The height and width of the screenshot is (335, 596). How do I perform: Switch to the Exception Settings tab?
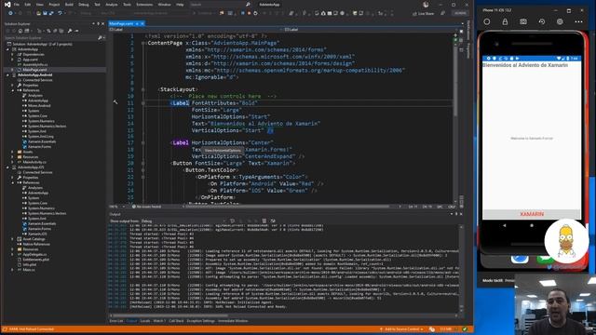pos(201,321)
